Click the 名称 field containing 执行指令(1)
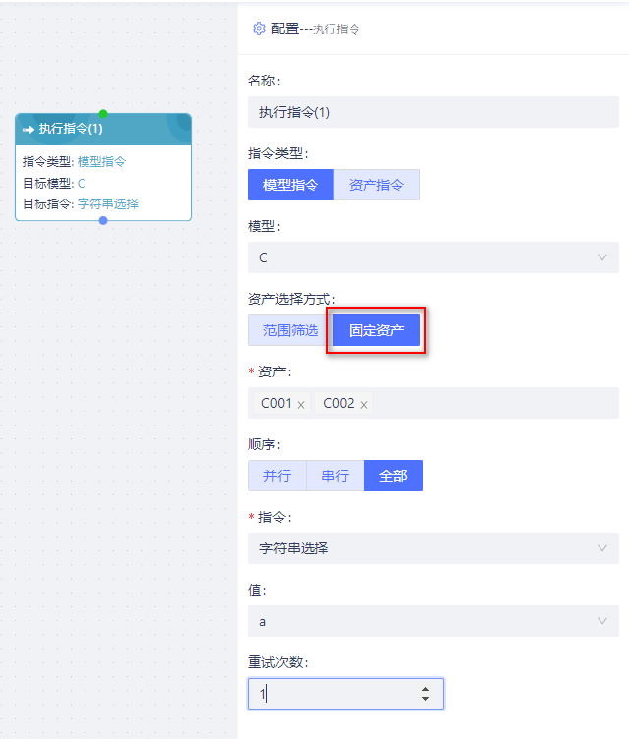Viewport: 629px width, 739px height. (x=433, y=112)
